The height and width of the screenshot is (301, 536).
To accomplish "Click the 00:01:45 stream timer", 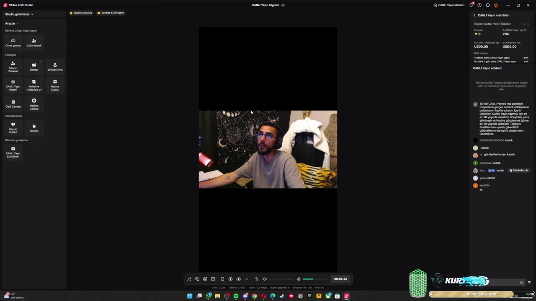I will coord(340,279).
